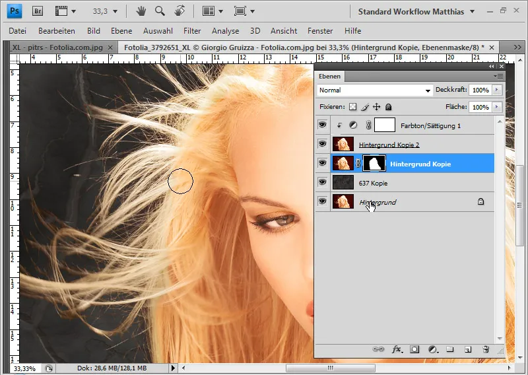Open the Fenster menu
This screenshot has height=375, width=528.
[x=320, y=31]
